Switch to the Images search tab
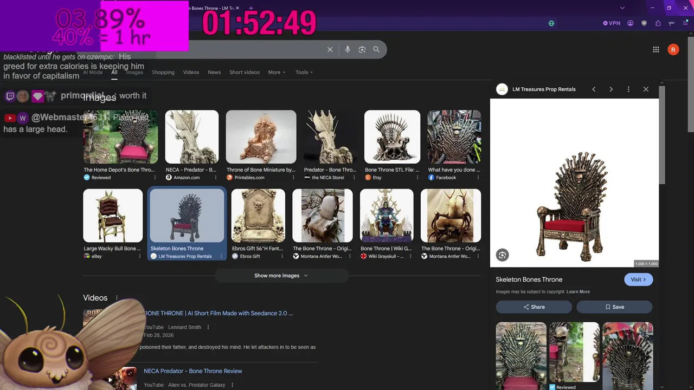Screen dimensions: 694x390 pyautogui.click(x=134, y=72)
